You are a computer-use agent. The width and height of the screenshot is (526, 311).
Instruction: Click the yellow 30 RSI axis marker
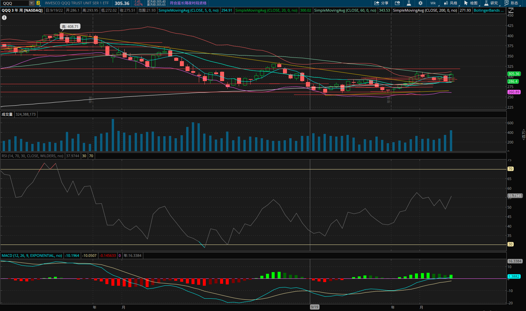pos(510,244)
